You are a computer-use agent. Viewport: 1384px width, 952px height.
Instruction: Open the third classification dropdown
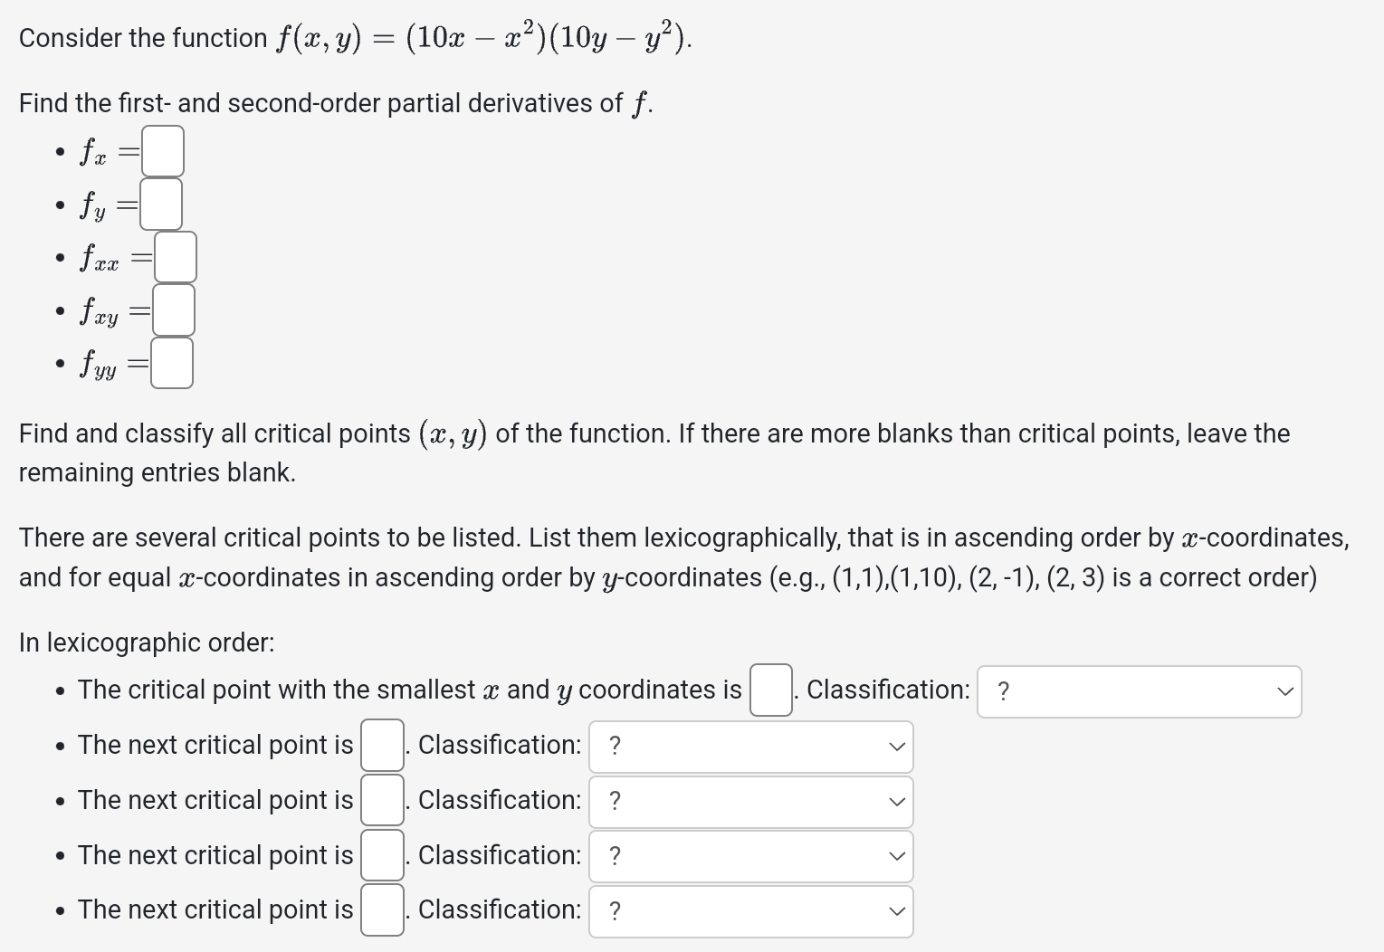pyautogui.click(x=749, y=801)
